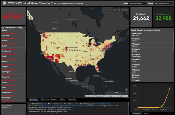The width and height of the screenshot is (175, 115).
Task: Switch map to Confirmed by Population tab
Action: 48,99
